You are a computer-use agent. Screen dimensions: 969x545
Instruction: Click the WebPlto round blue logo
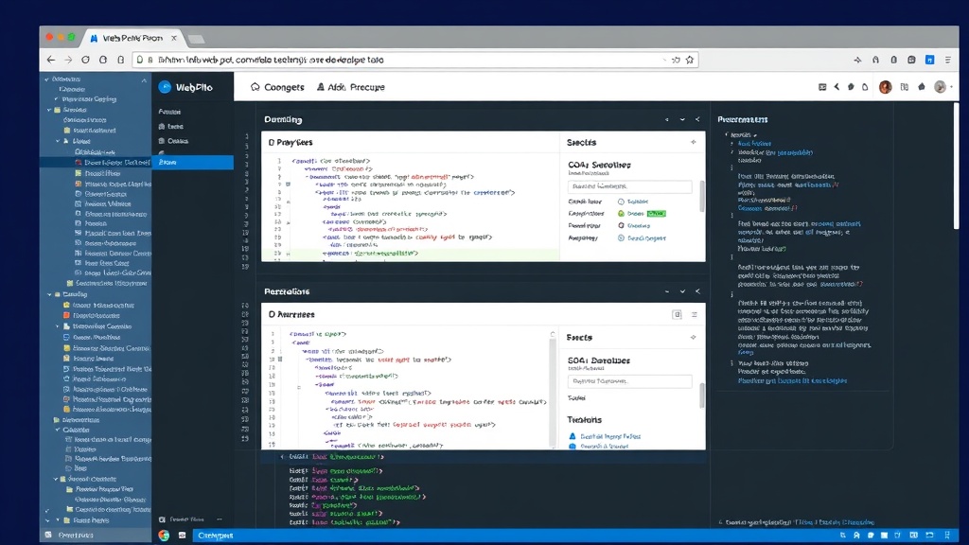tap(165, 87)
